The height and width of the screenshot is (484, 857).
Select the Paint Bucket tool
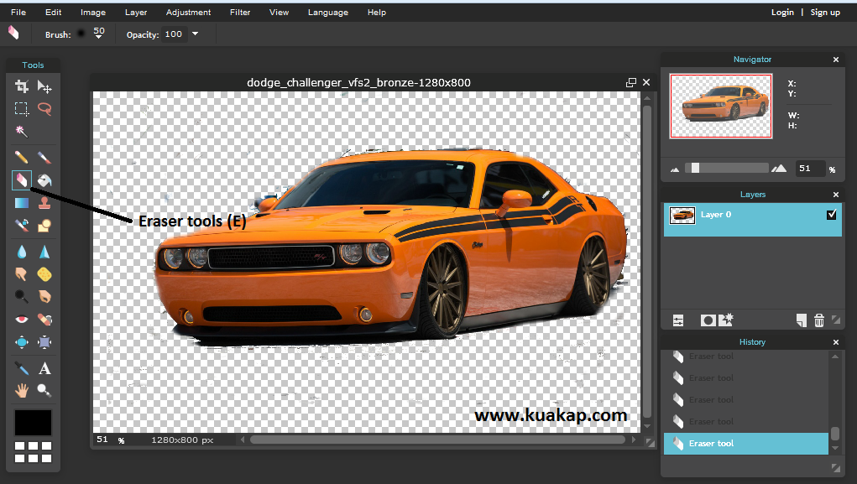click(x=44, y=180)
